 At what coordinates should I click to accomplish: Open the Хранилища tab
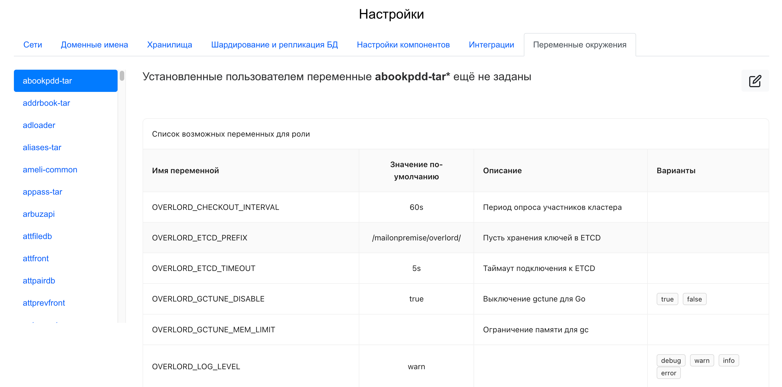pyautogui.click(x=170, y=45)
